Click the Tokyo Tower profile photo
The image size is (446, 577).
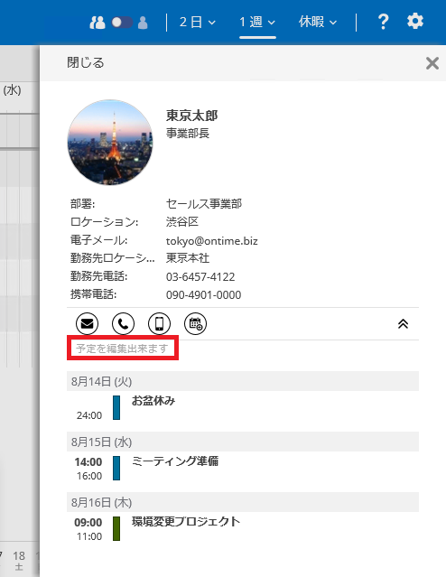point(110,143)
